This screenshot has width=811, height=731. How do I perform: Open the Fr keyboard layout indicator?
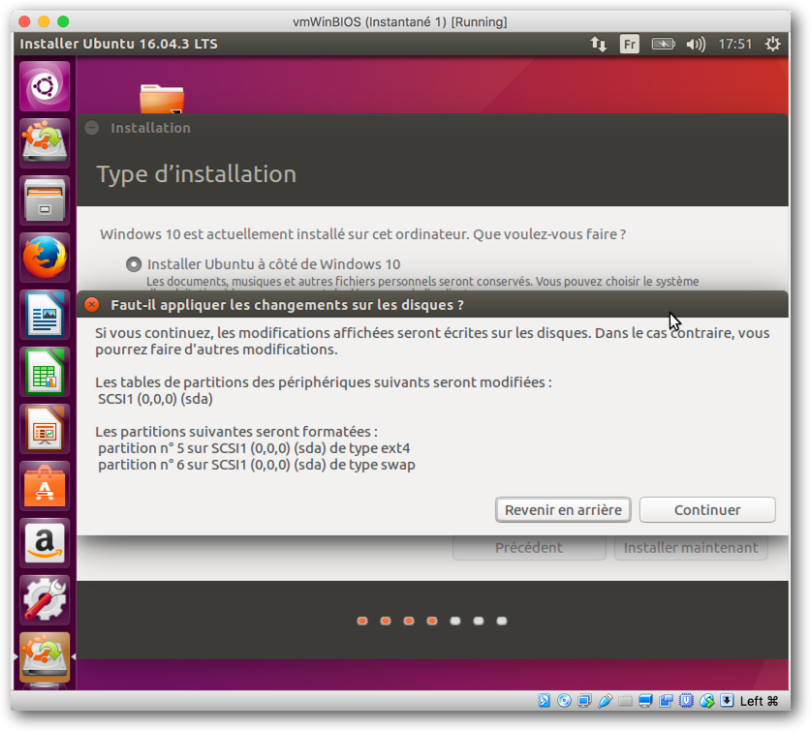pos(630,44)
